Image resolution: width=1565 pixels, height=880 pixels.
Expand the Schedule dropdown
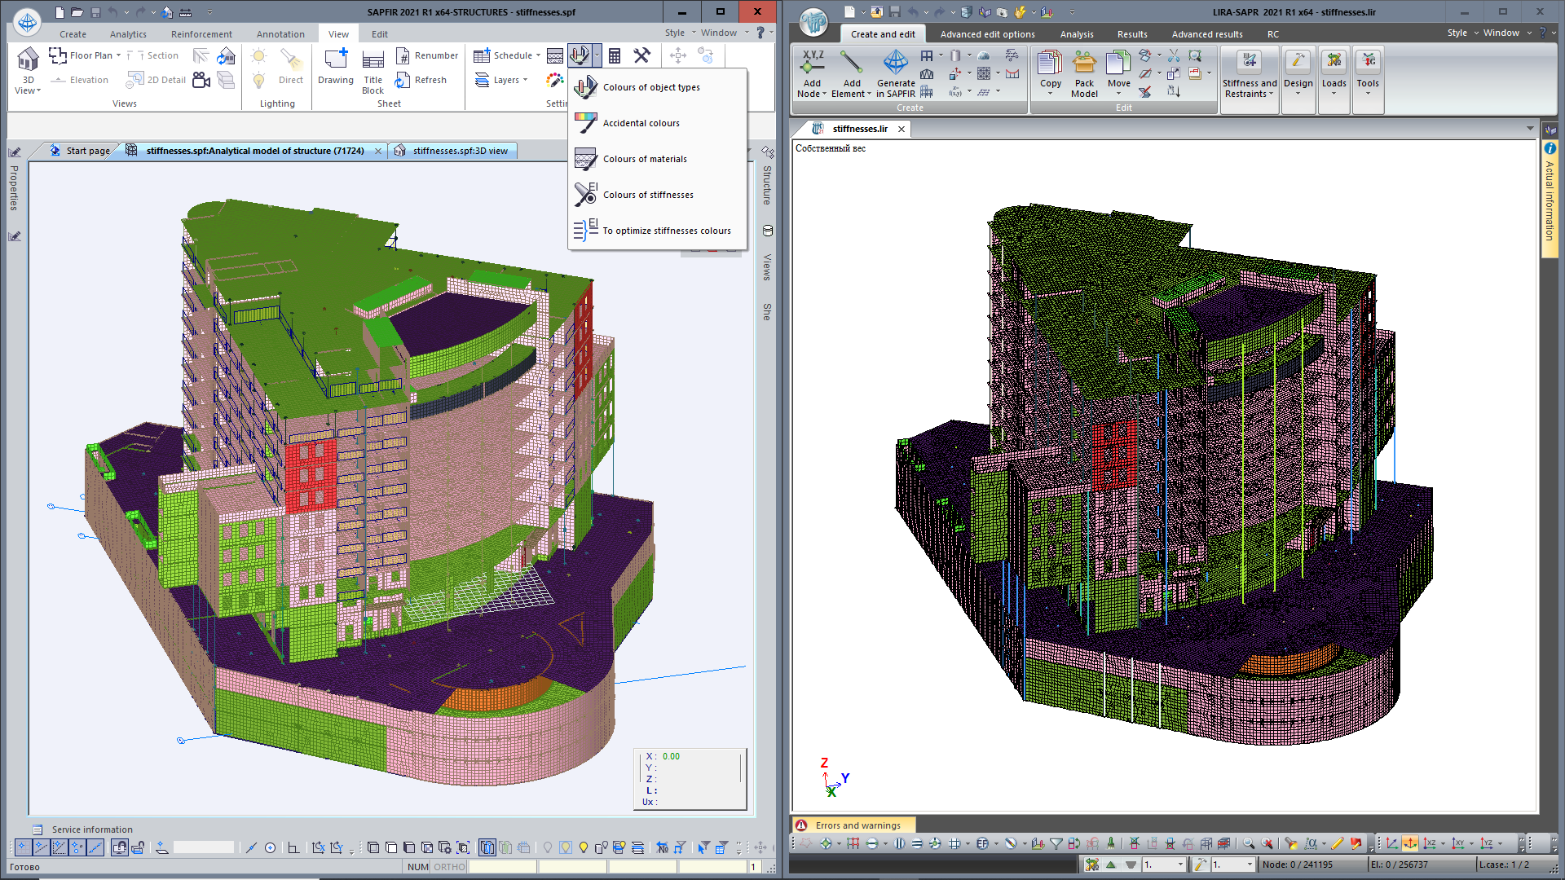[x=538, y=55]
